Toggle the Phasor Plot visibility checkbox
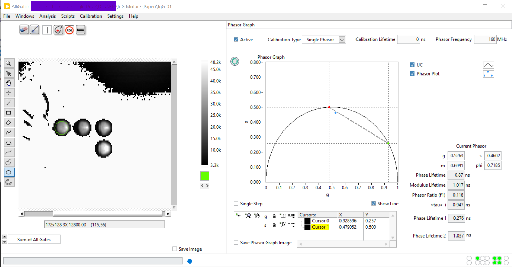 (412, 73)
